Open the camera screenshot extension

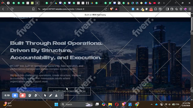coord(137,9)
